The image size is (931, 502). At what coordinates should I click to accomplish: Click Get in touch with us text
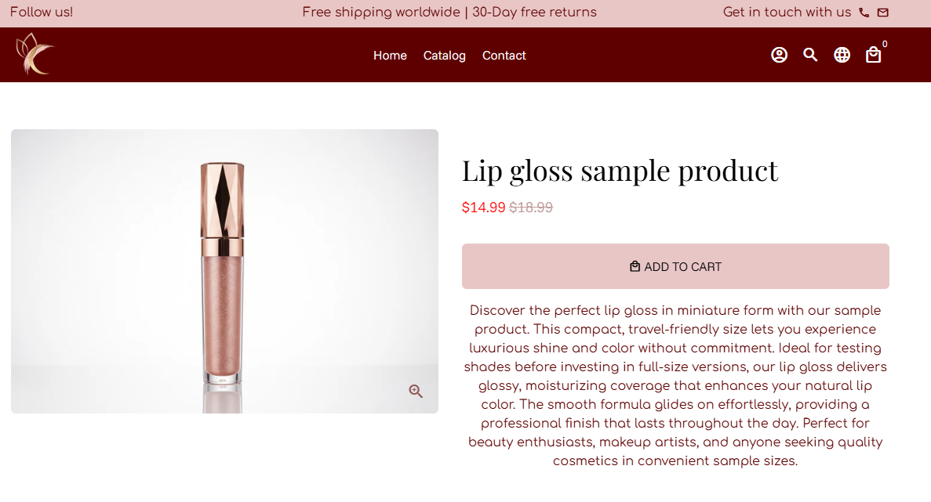coord(787,13)
